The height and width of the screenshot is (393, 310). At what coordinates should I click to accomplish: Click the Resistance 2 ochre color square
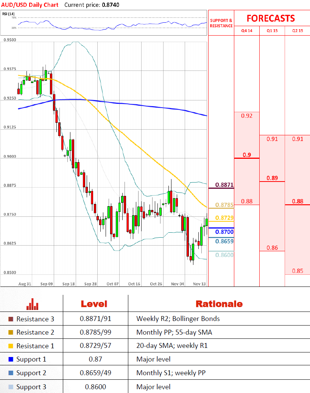pyautogui.click(x=11, y=332)
